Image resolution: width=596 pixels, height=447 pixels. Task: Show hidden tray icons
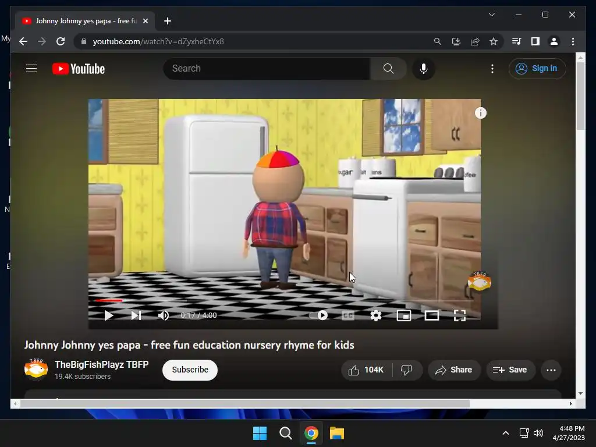(x=506, y=433)
